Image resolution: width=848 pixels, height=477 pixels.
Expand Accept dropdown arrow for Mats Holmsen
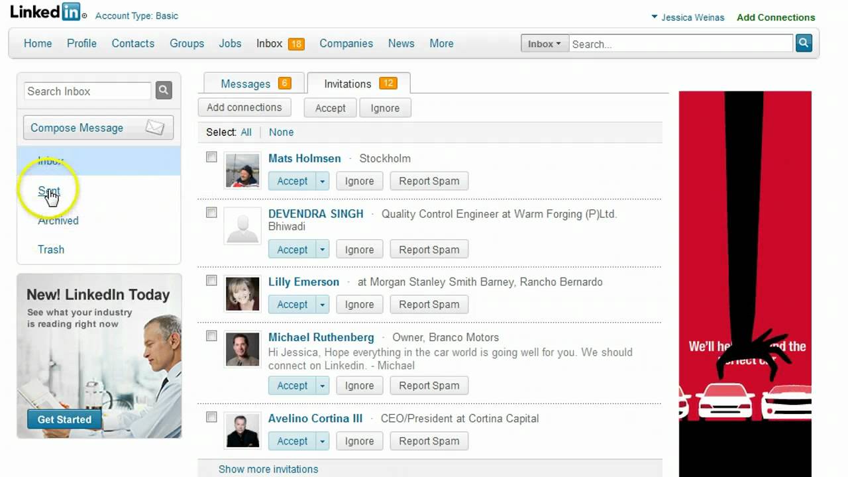click(x=323, y=181)
